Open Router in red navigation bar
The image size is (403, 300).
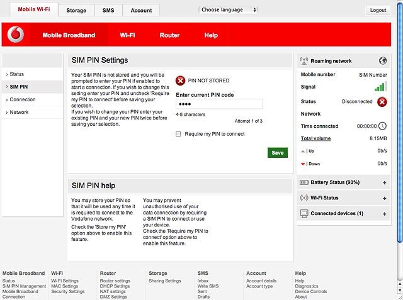[x=169, y=35]
